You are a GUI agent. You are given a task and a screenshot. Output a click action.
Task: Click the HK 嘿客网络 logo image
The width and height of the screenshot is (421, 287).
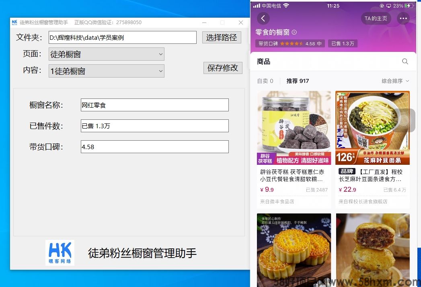pos(60,253)
